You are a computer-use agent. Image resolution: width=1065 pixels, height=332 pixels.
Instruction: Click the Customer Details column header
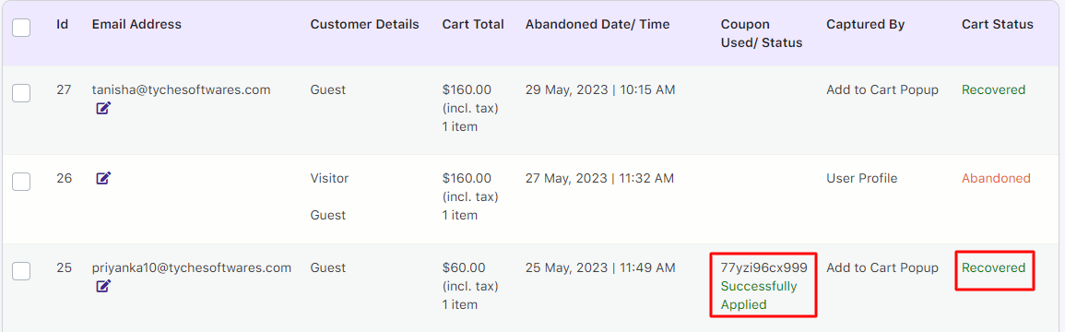(365, 25)
